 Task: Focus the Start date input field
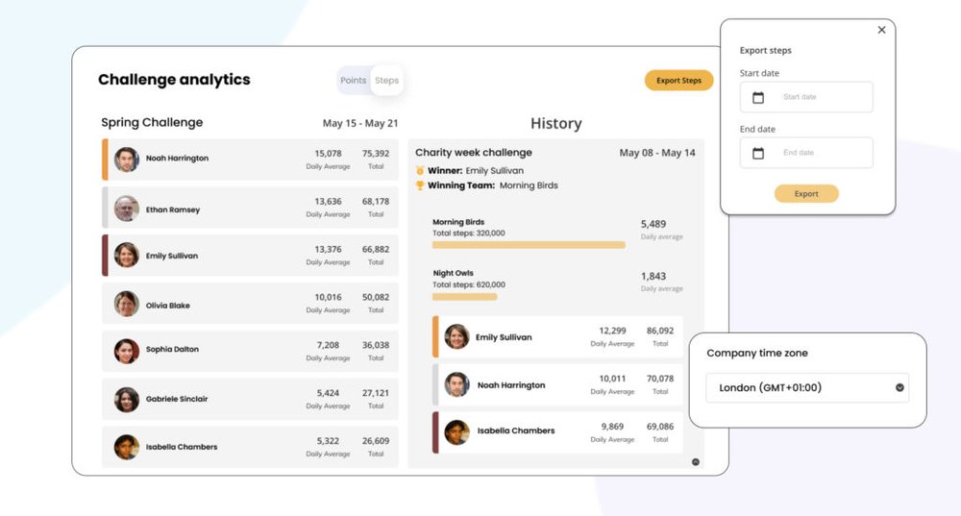coord(806,97)
